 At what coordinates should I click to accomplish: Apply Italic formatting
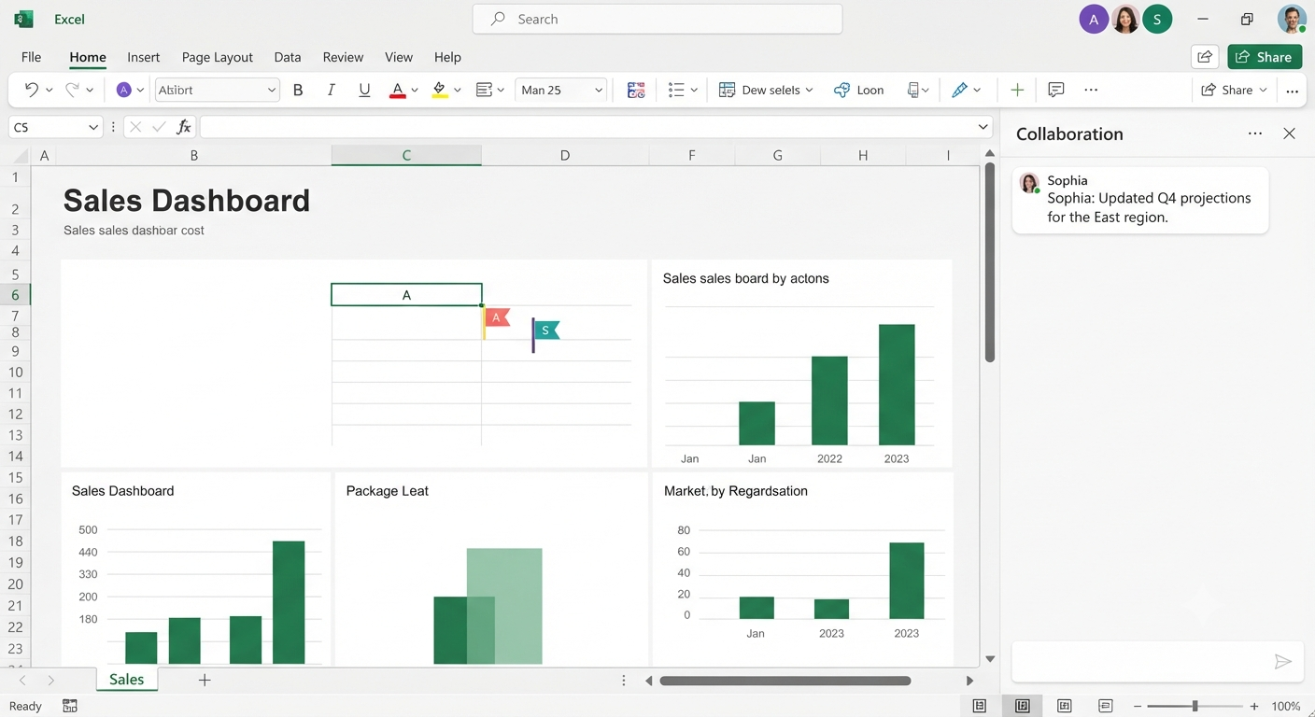[331, 90]
